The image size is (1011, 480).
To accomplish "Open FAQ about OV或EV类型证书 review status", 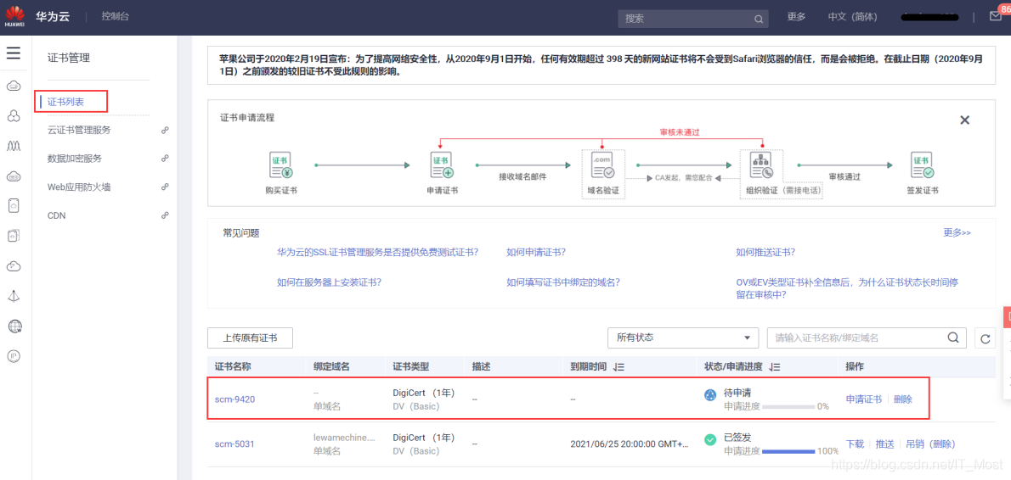I will tap(846, 288).
